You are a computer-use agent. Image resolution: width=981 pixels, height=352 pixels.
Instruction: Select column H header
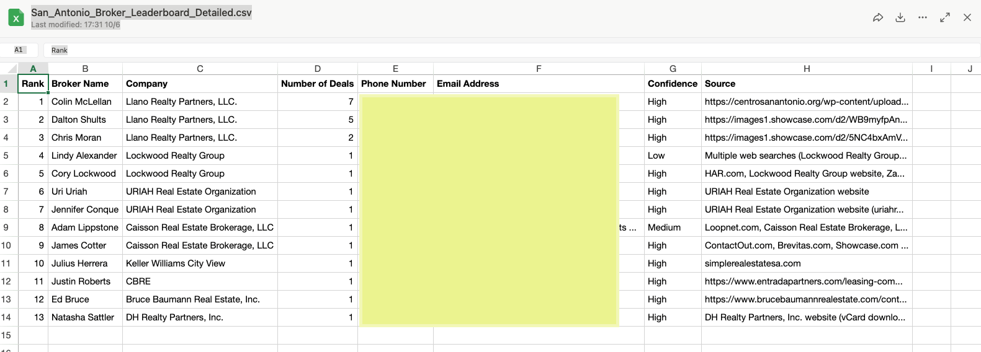click(807, 69)
